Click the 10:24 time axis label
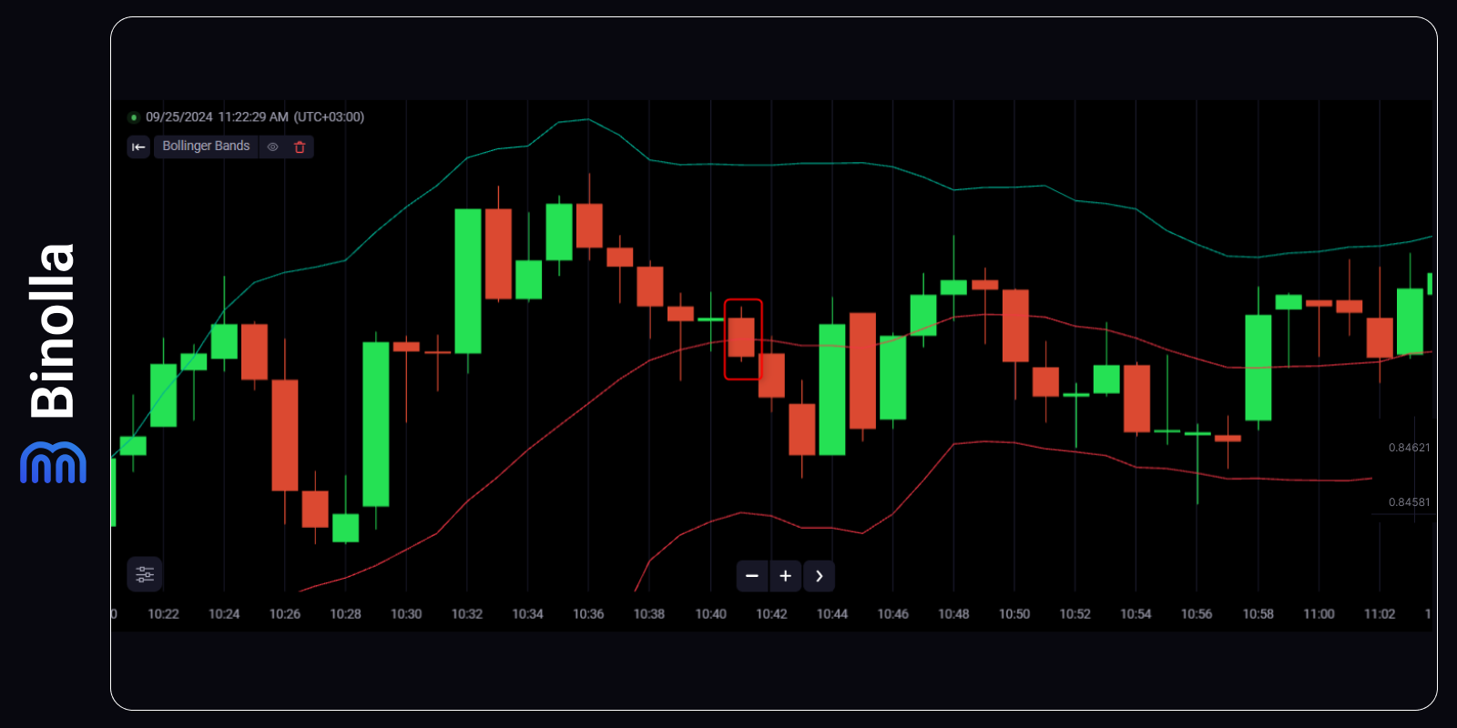 pyautogui.click(x=224, y=614)
